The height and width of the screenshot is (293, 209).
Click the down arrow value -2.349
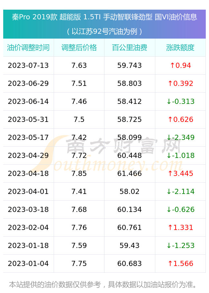click(181, 137)
